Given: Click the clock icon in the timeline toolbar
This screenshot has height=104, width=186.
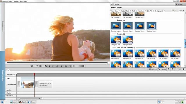Looking at the screenshot, I should coord(180,69).
